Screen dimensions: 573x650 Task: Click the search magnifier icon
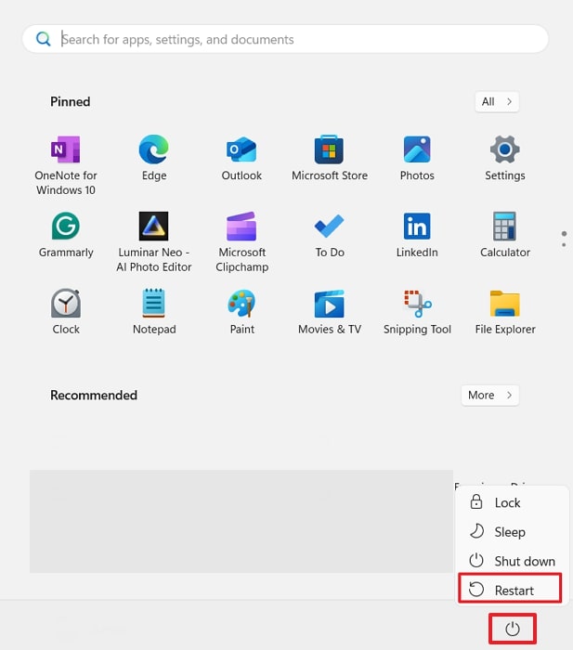[43, 39]
